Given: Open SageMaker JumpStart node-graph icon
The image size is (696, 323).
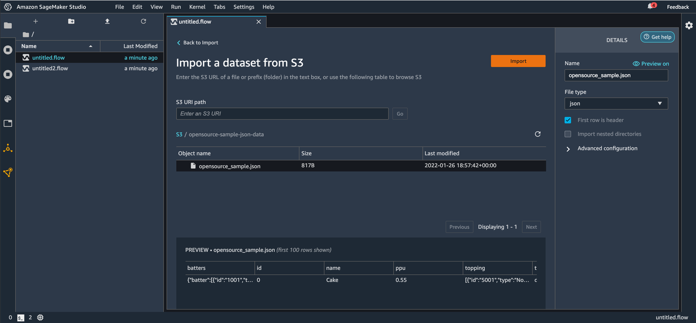Looking at the screenshot, I should 8,148.
